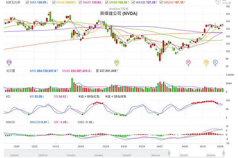This screenshot has height=158, width=238.
Task: Uncheck the MA20 moving average checkbox
Action: (80, 2)
